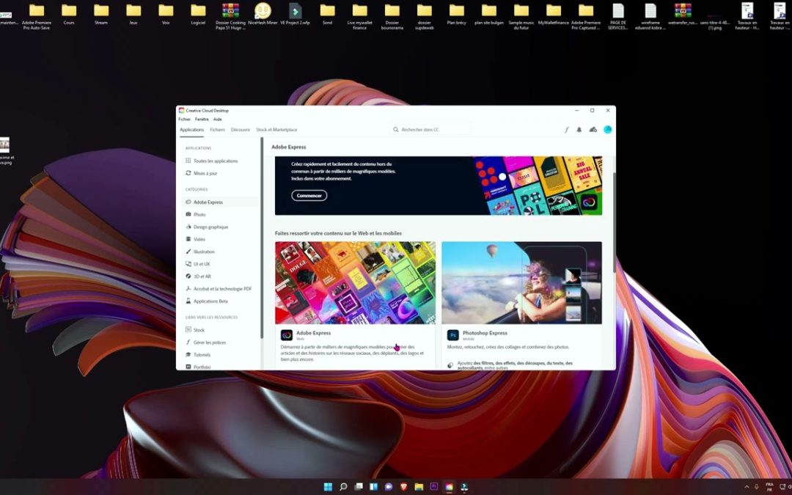
Task: Click the main content vertical scrollbar
Action: coord(615,222)
